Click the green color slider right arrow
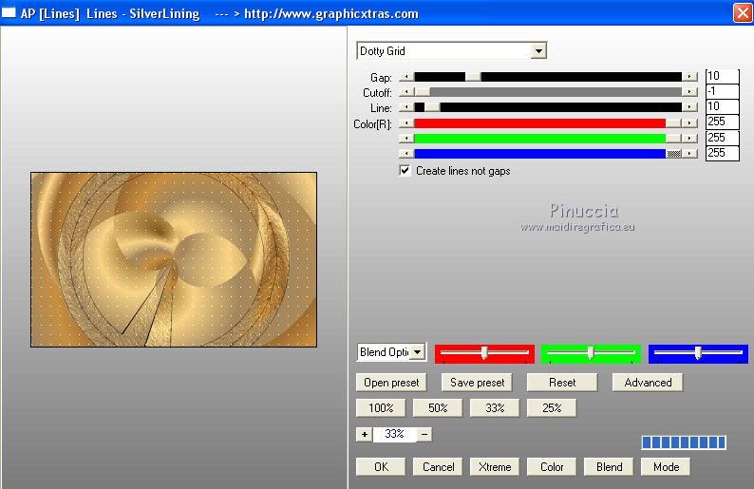Screen dimensions: 754x489 click(x=689, y=139)
